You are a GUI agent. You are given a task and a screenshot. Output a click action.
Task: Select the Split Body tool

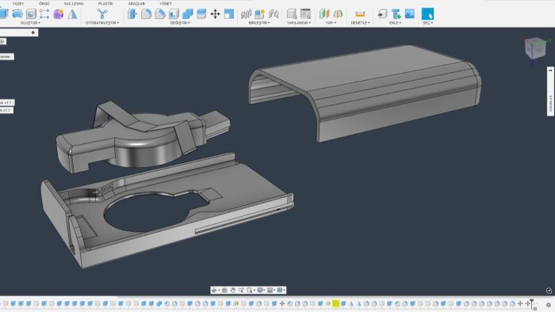[x=201, y=13]
